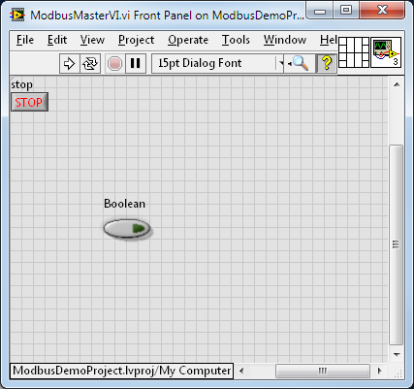Screen dimensions: 414x389
Task: Toggle Context Help question mark
Action: click(x=327, y=63)
